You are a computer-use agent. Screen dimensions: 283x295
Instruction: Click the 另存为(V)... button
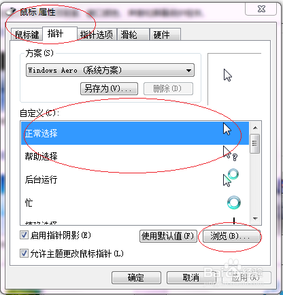(x=109, y=88)
